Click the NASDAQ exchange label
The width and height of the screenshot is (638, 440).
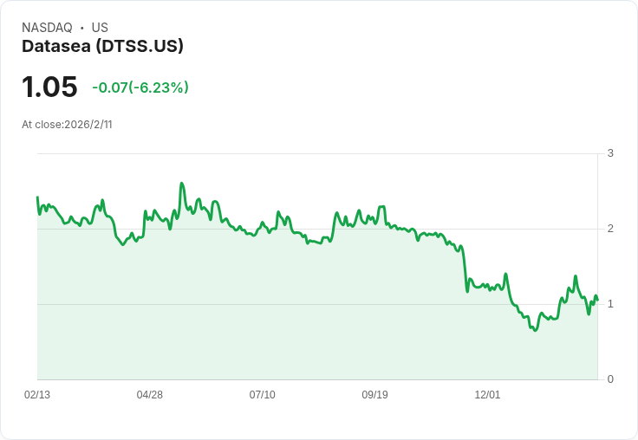pyautogui.click(x=47, y=28)
